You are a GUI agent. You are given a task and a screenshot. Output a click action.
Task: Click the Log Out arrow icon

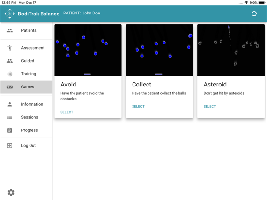pos(10,146)
